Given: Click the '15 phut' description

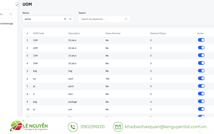Looking at the screenshot, I should [x=72, y=56].
